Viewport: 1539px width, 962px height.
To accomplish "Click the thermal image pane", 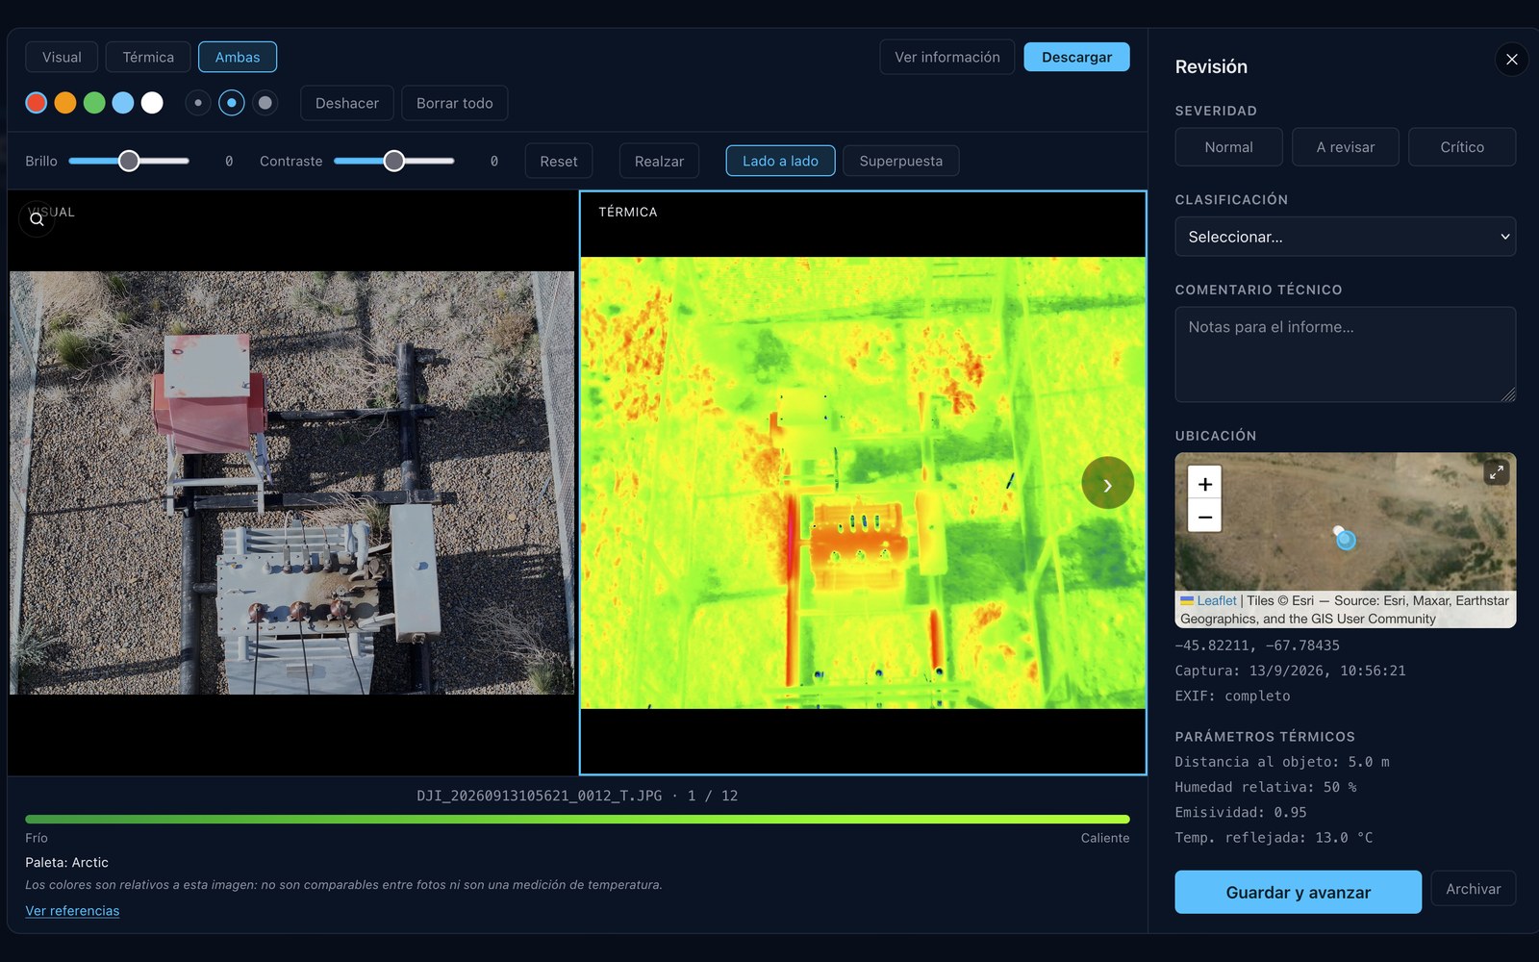I will [x=863, y=483].
